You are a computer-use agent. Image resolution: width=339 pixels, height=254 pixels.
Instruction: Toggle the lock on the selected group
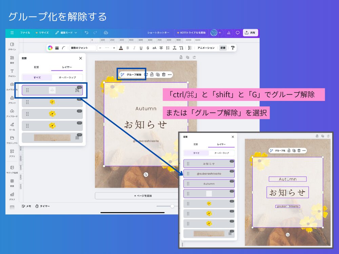tap(152, 74)
